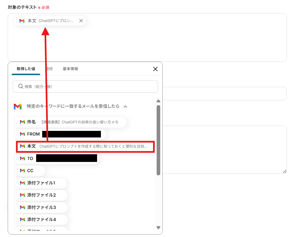Click Gmail icon on 添付ファイル2 row
Viewport: 289px width, 237px height.
(23, 195)
